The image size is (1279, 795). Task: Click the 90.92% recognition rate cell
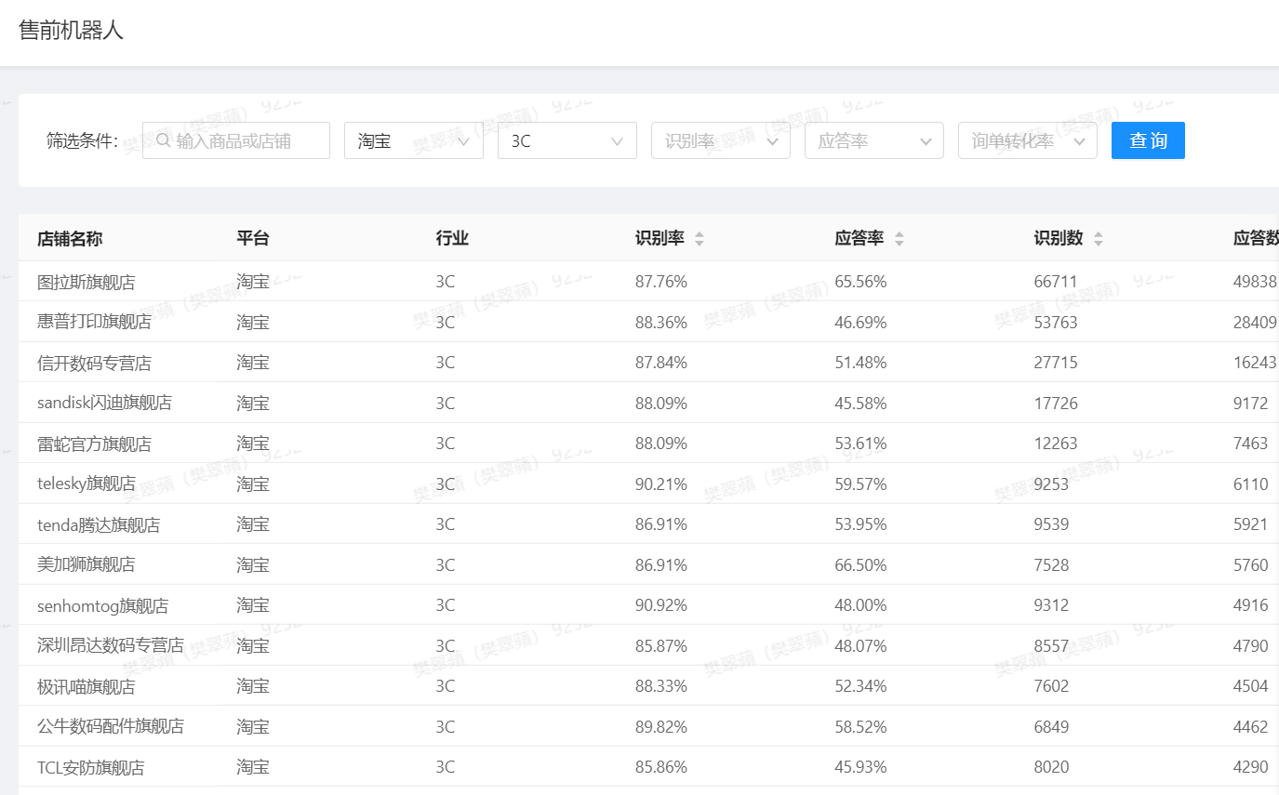661,605
